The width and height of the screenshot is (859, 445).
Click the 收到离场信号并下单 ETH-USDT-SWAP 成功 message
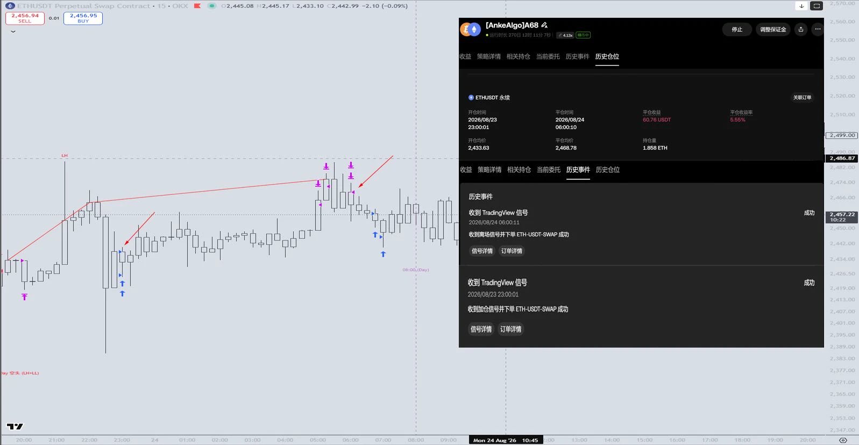click(519, 235)
